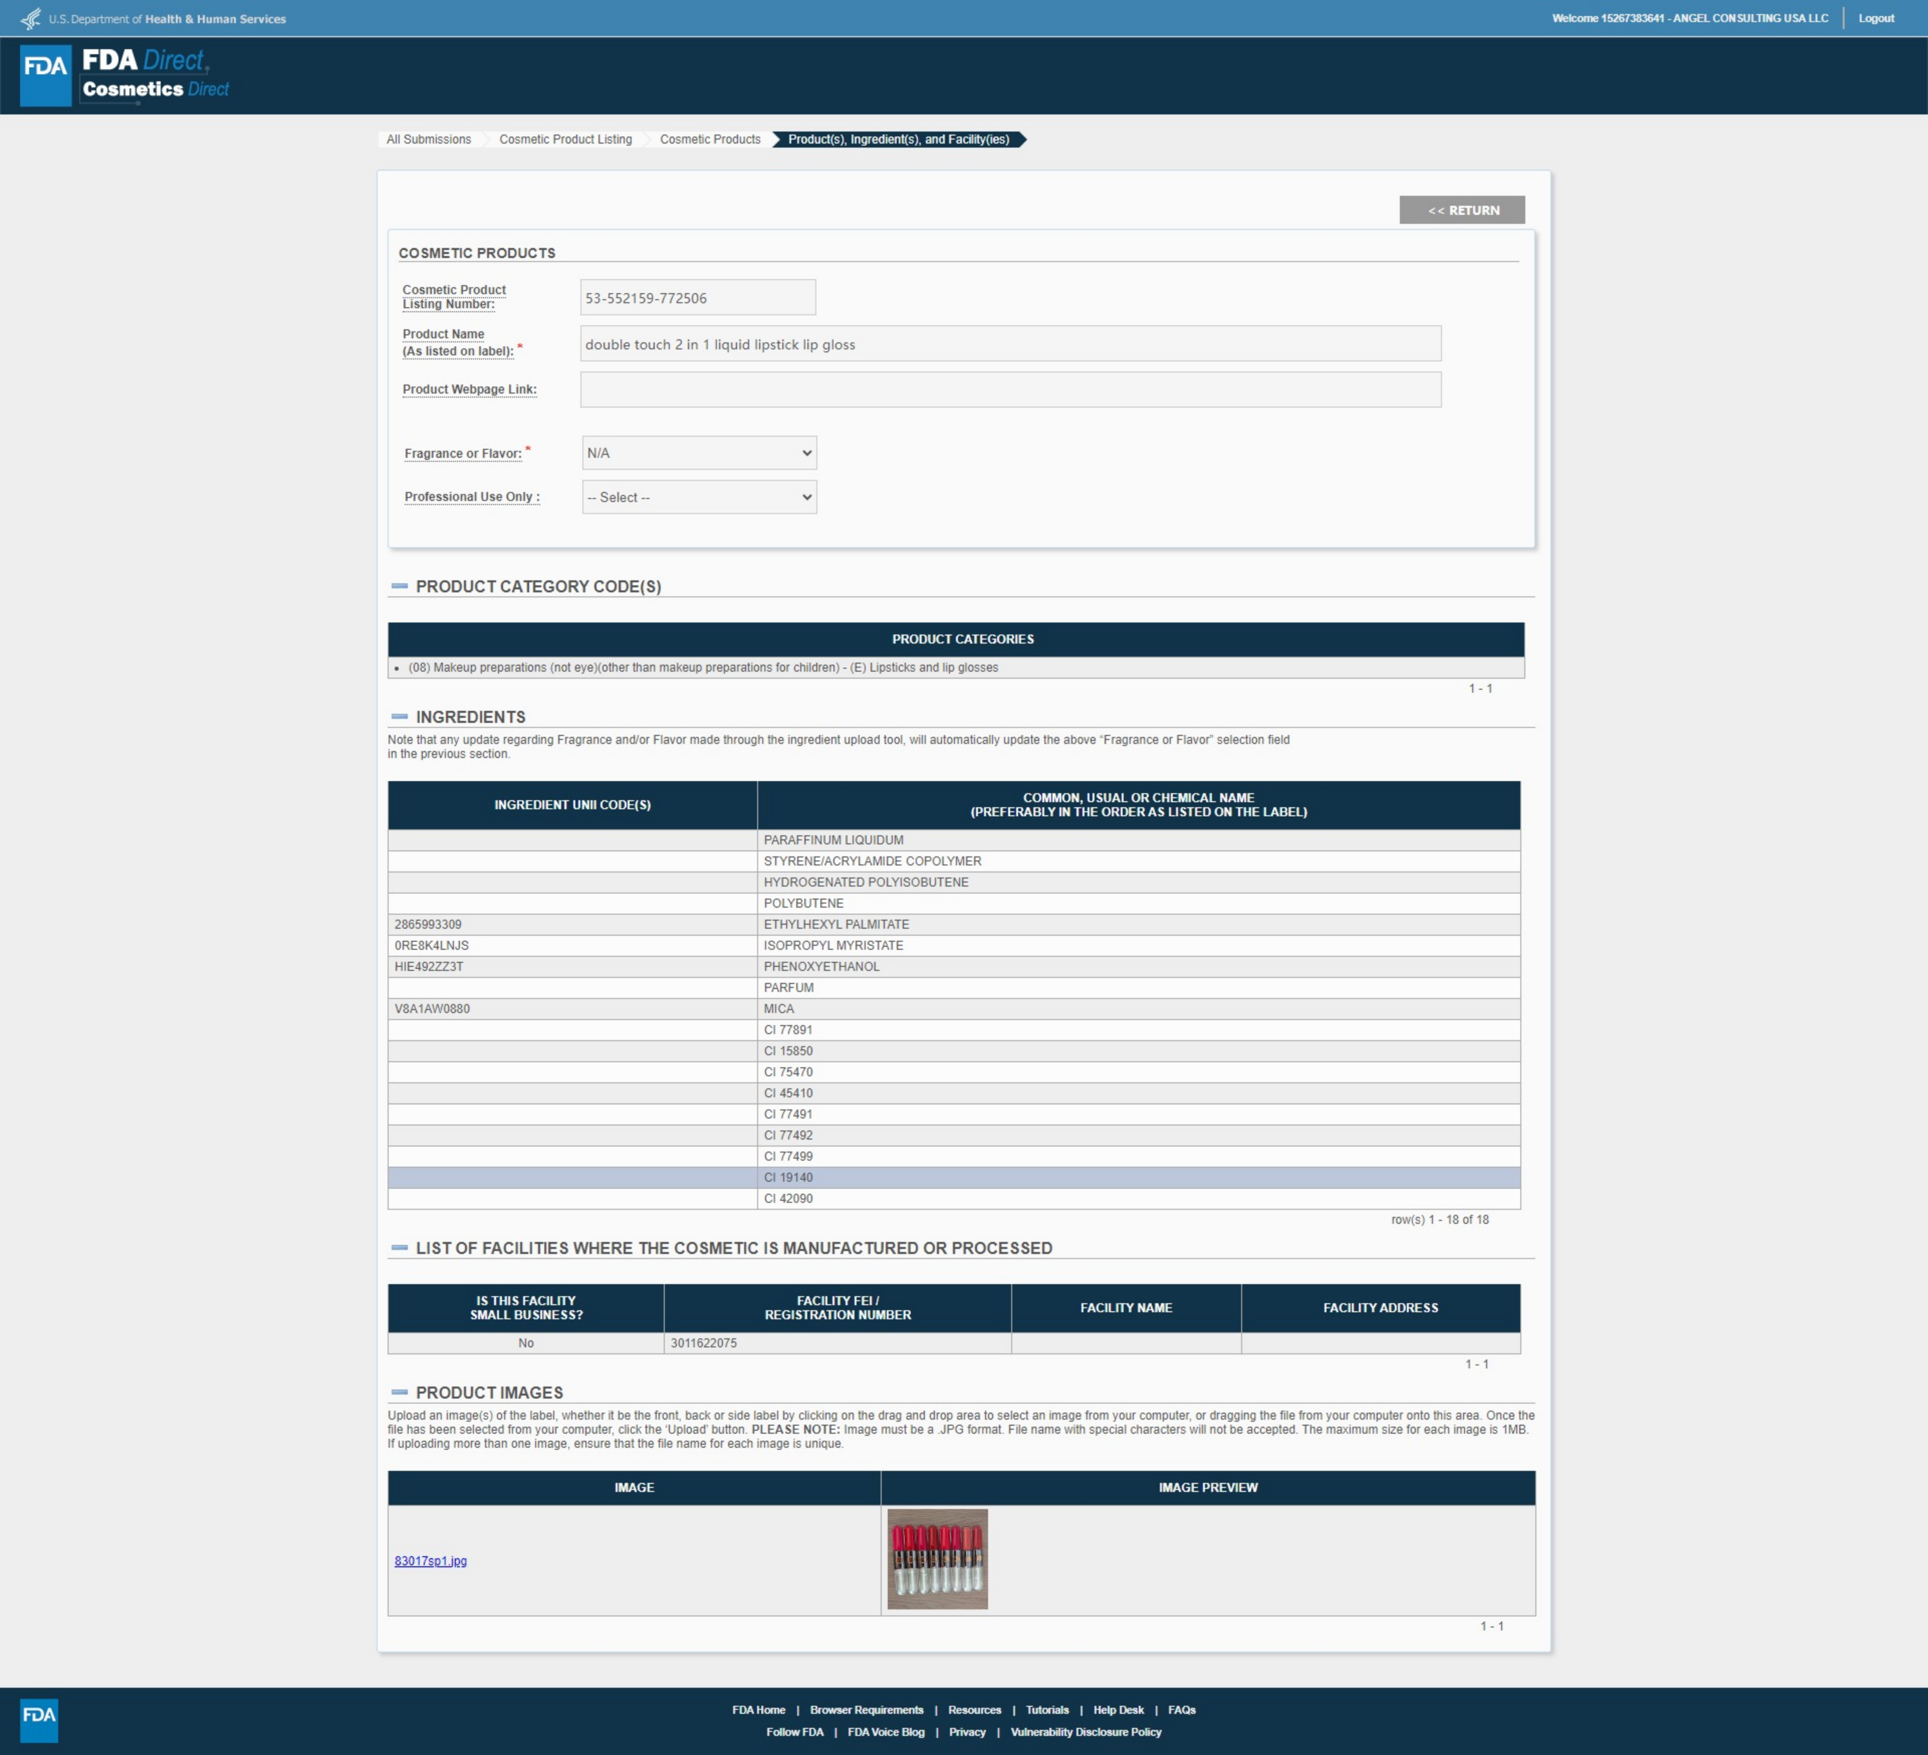Collapse the Ingredients section
1928x1755 pixels.
click(400, 716)
